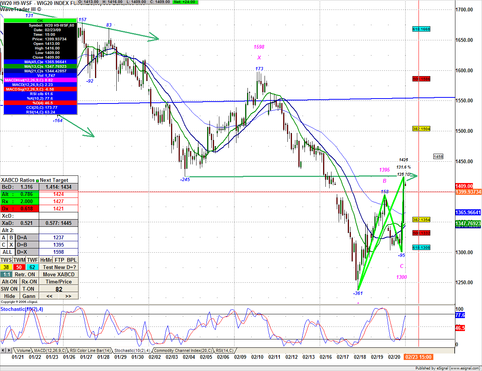Click XaD 0.521 ratio cell
The width and height of the screenshot is (482, 371).
(19, 223)
